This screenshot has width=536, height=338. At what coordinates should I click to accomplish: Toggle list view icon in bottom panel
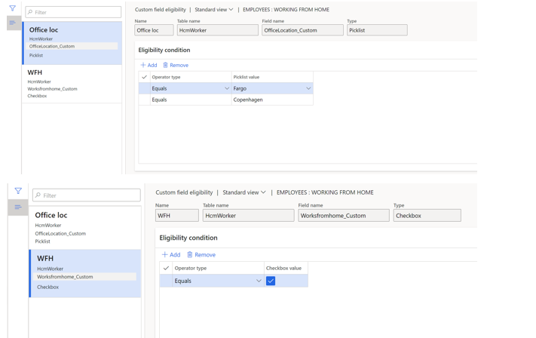[18, 207]
